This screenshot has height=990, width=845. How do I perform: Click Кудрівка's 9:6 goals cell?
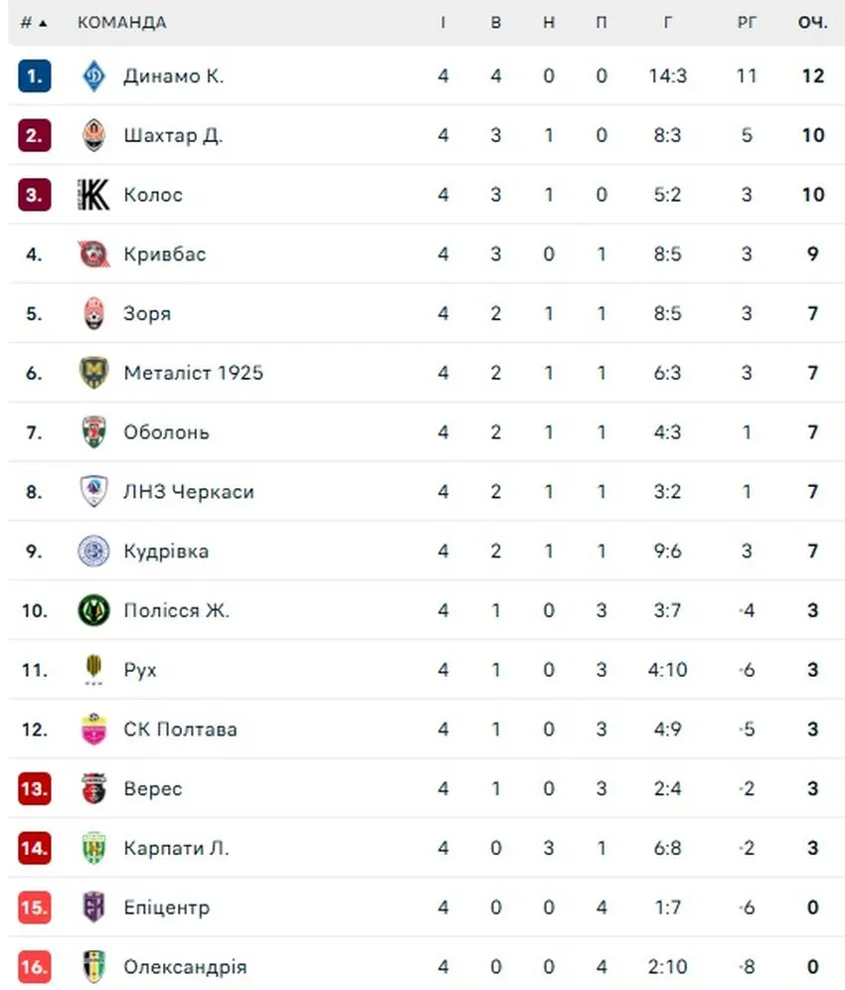pos(667,552)
